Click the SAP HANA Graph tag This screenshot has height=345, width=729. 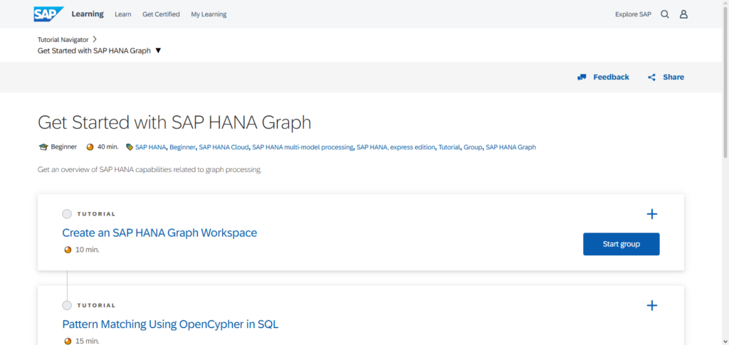coord(511,147)
